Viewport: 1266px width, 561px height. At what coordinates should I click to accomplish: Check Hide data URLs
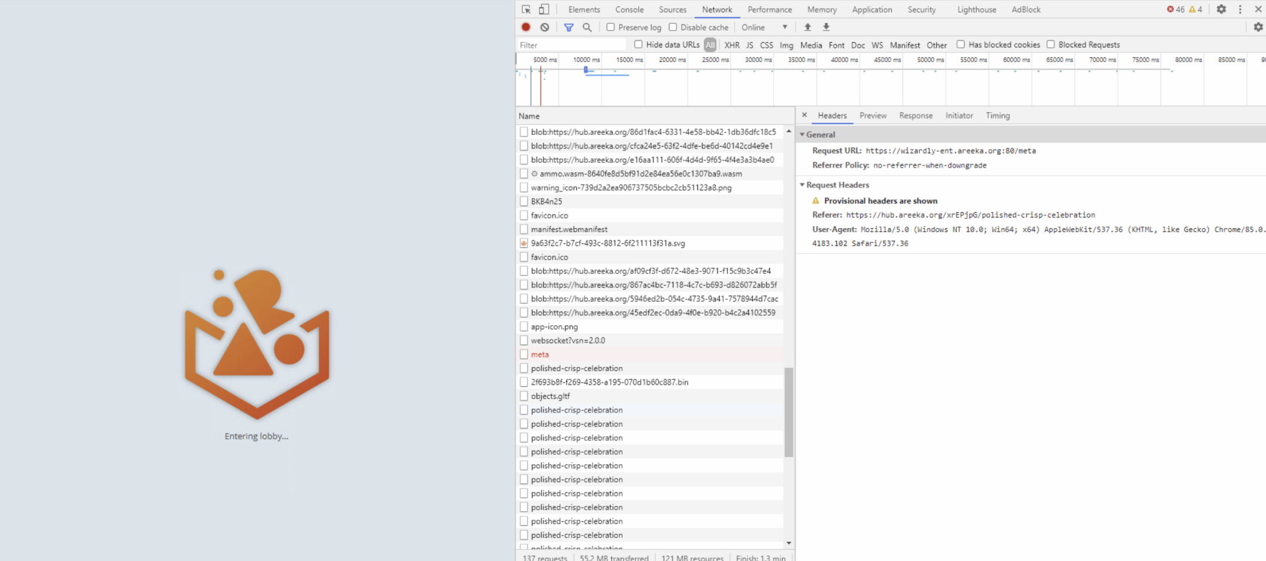(638, 45)
